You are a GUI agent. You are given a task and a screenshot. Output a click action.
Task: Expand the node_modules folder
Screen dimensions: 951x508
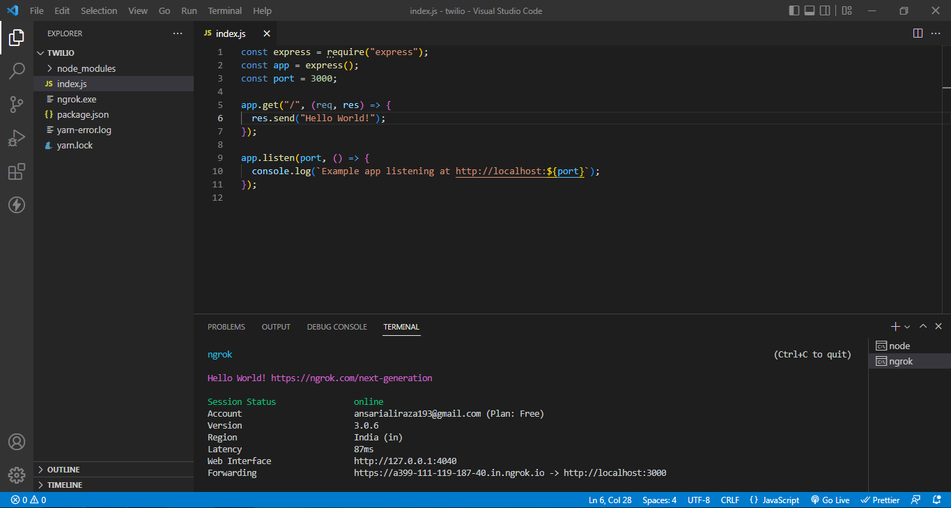click(86, 68)
